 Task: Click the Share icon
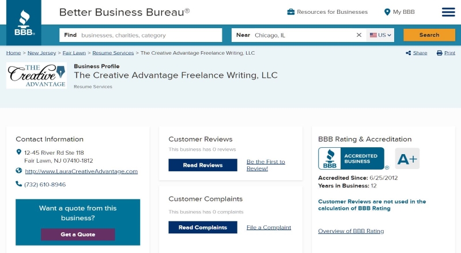tap(409, 53)
